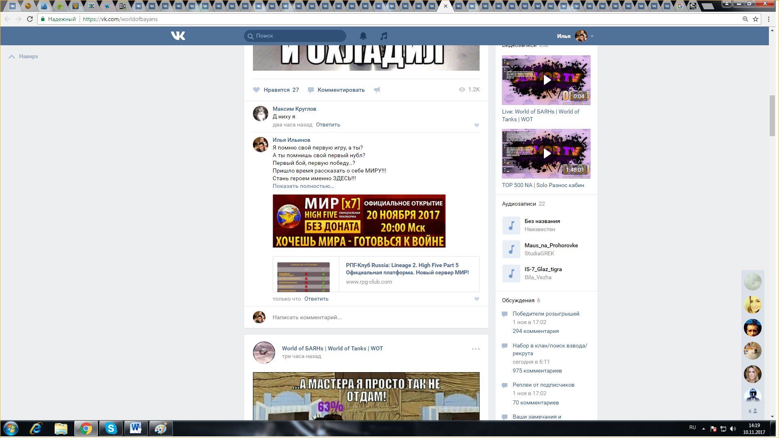Expand comment with Показать полностью
This screenshot has height=438, width=779.
pyautogui.click(x=303, y=186)
